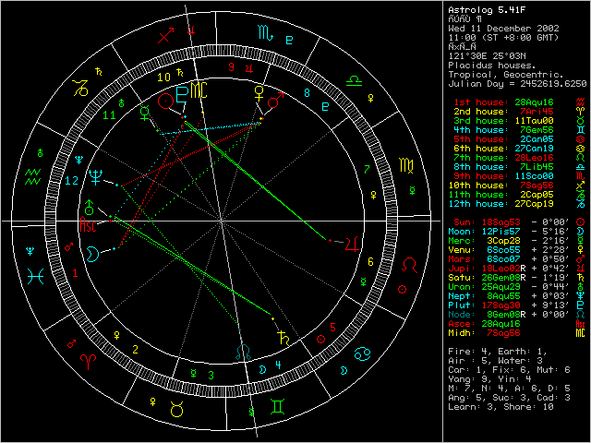
Task: Click the large red Mars glyph beside Venus
Action: click(x=275, y=101)
